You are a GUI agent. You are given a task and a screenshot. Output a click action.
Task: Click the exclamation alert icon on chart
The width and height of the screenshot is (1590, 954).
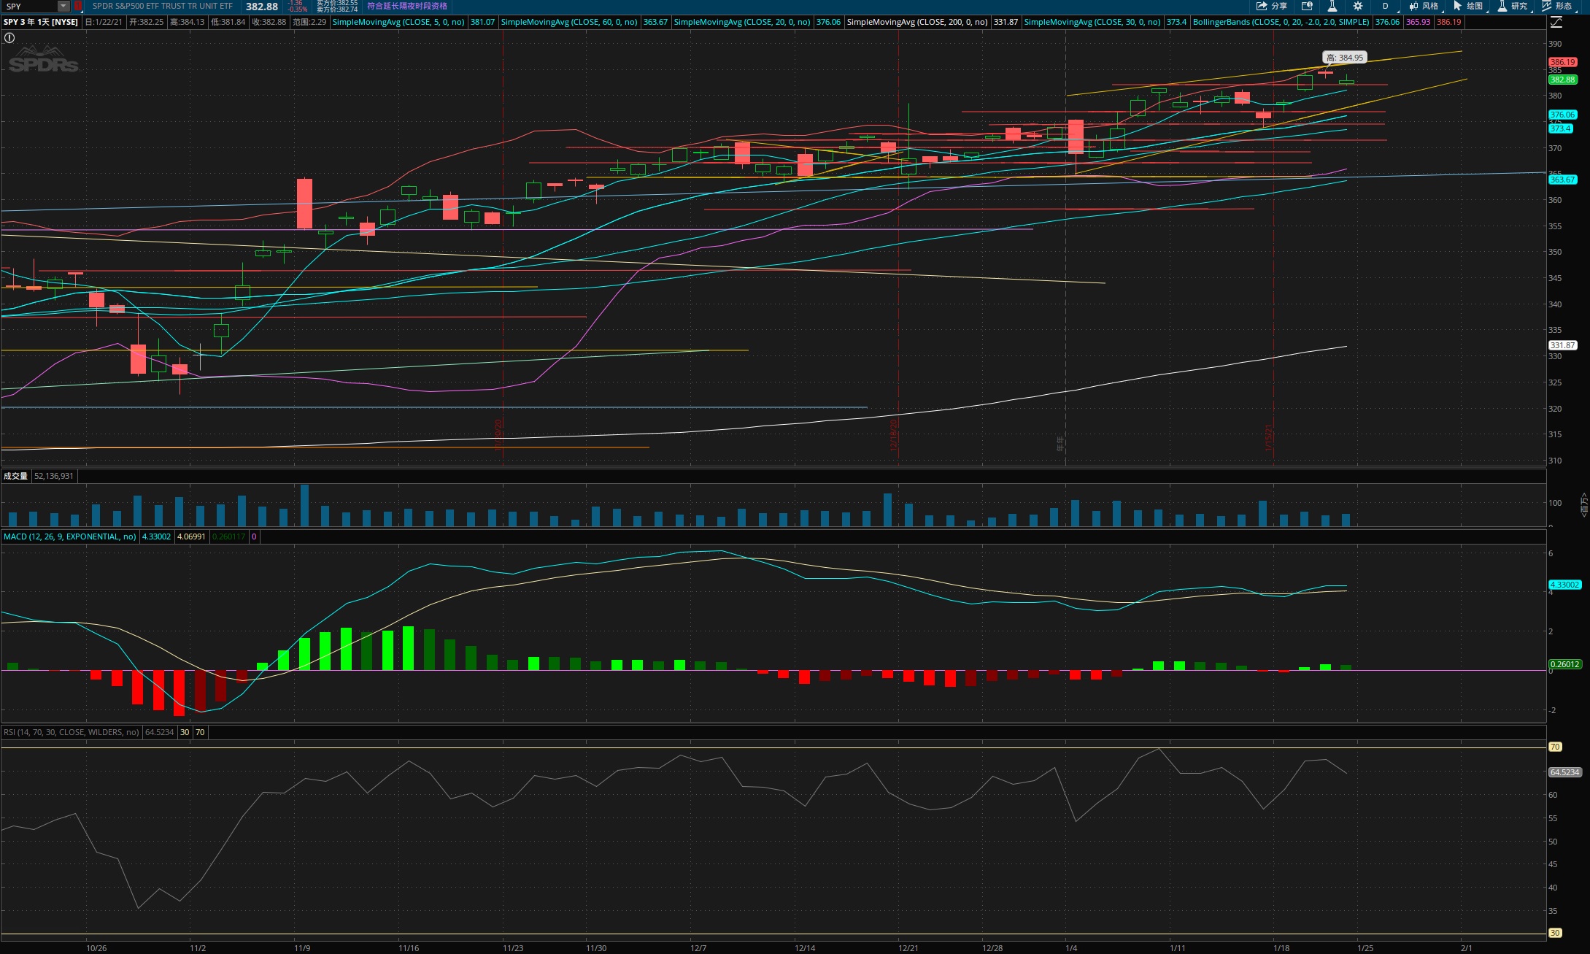(x=9, y=38)
